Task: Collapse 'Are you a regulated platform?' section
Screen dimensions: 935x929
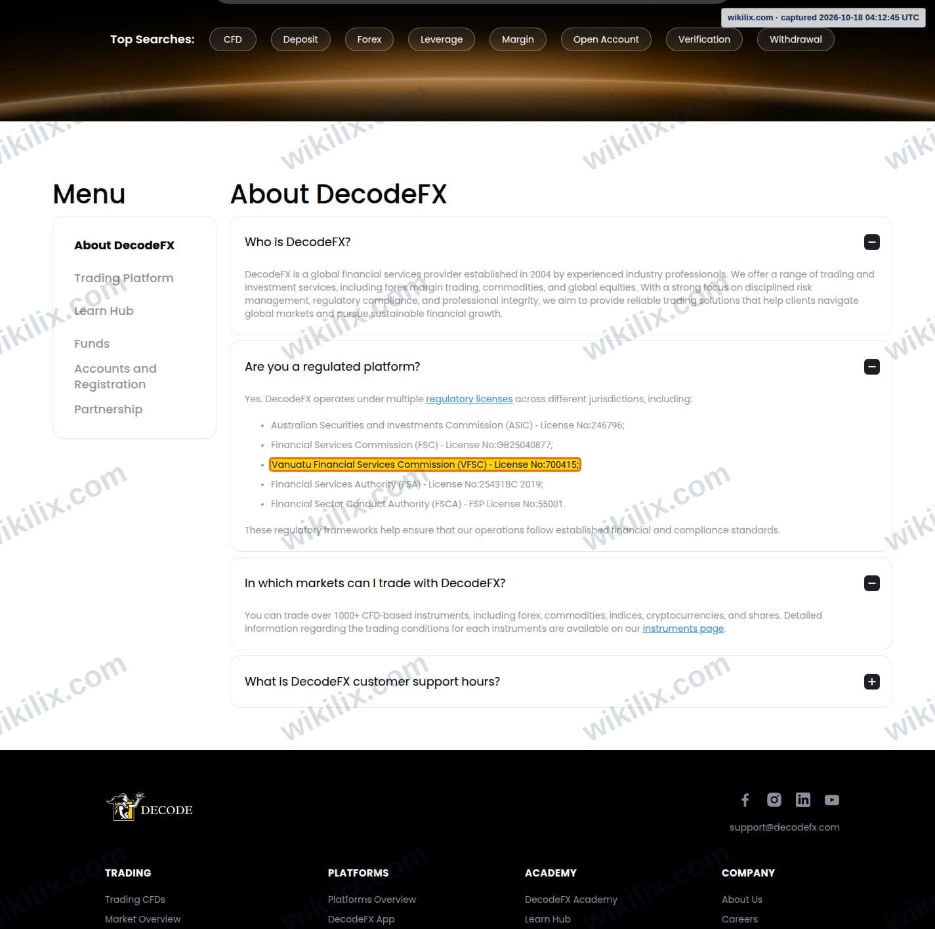Action: pos(872,367)
